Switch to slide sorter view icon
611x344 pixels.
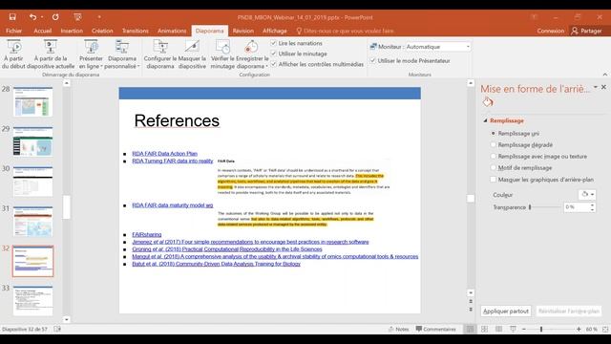click(484, 329)
